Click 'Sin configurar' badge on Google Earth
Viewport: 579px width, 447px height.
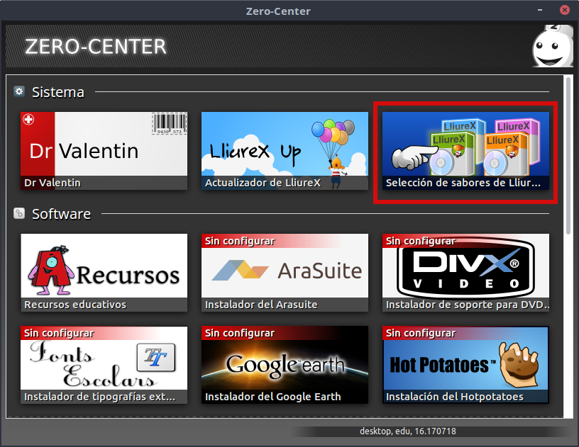pos(239,333)
